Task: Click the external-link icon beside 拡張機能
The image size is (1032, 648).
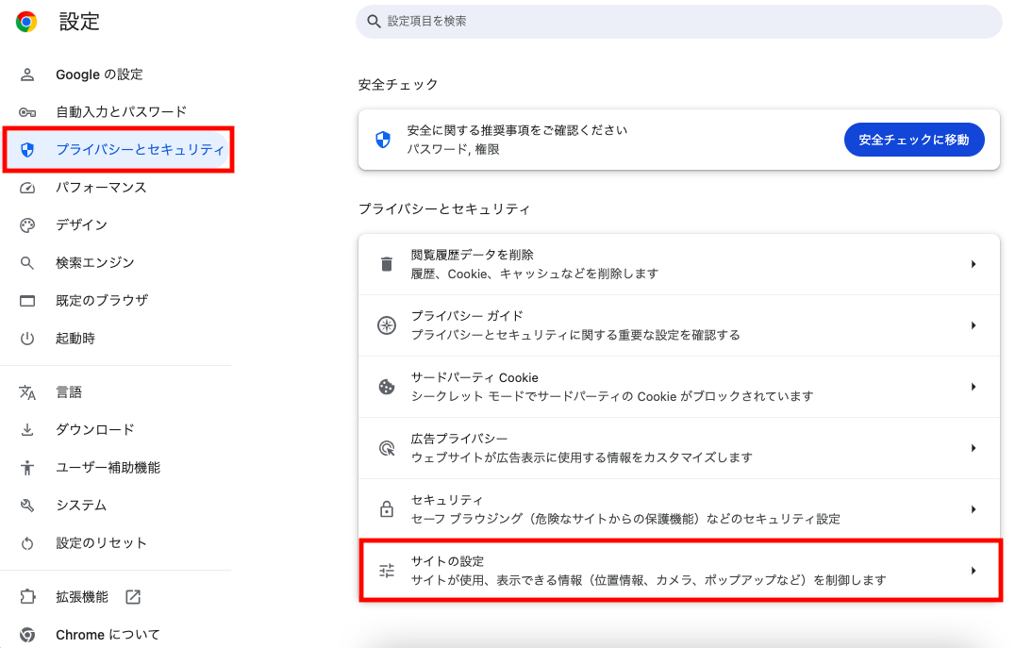Action: click(133, 597)
